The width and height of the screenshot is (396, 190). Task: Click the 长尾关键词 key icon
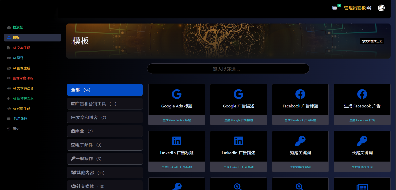click(362, 141)
